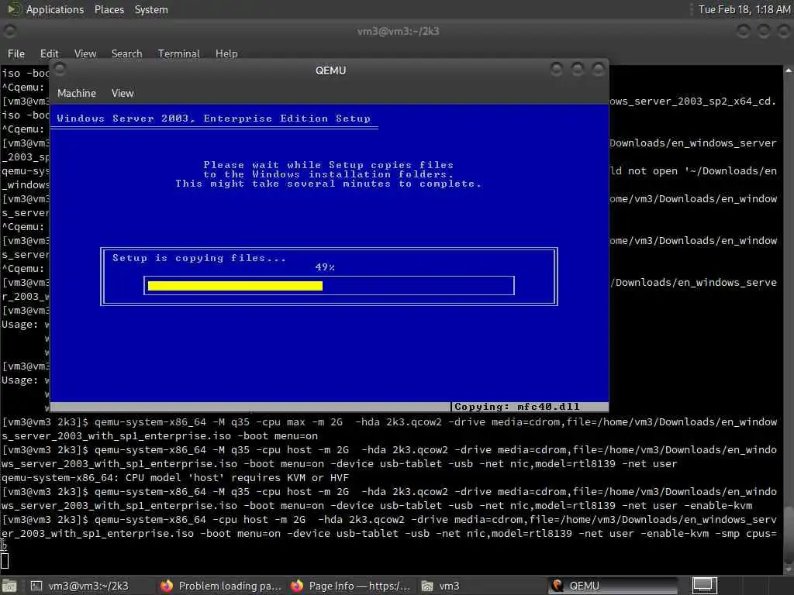
Task: Open the QEMU Machine menu
Action: pos(77,93)
